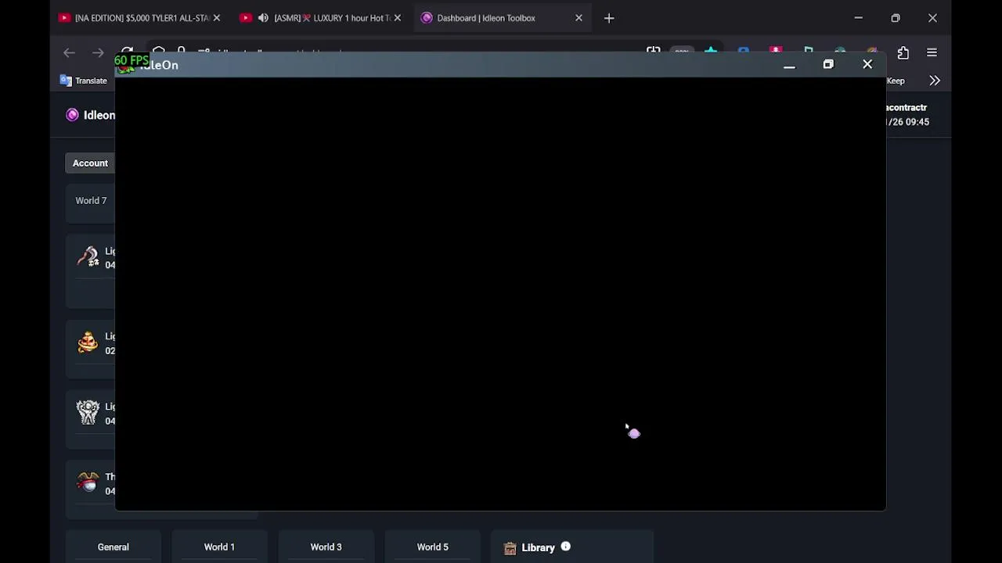Go forward in browser history
1002x563 pixels.
(98, 53)
